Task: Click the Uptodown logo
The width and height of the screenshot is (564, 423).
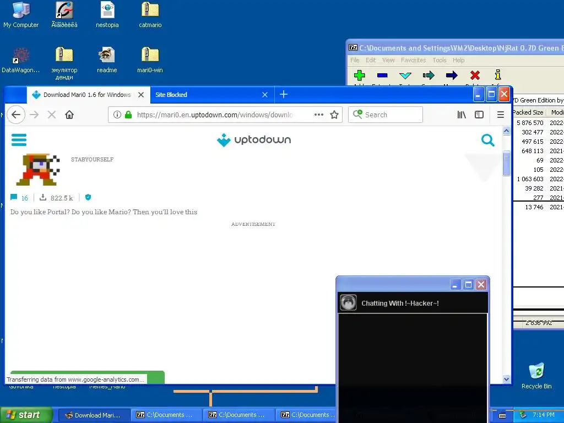Action: point(254,140)
